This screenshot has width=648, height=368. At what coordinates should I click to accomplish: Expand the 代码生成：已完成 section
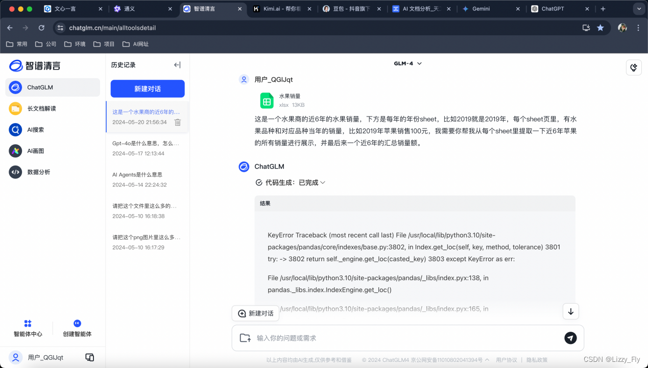click(x=291, y=182)
